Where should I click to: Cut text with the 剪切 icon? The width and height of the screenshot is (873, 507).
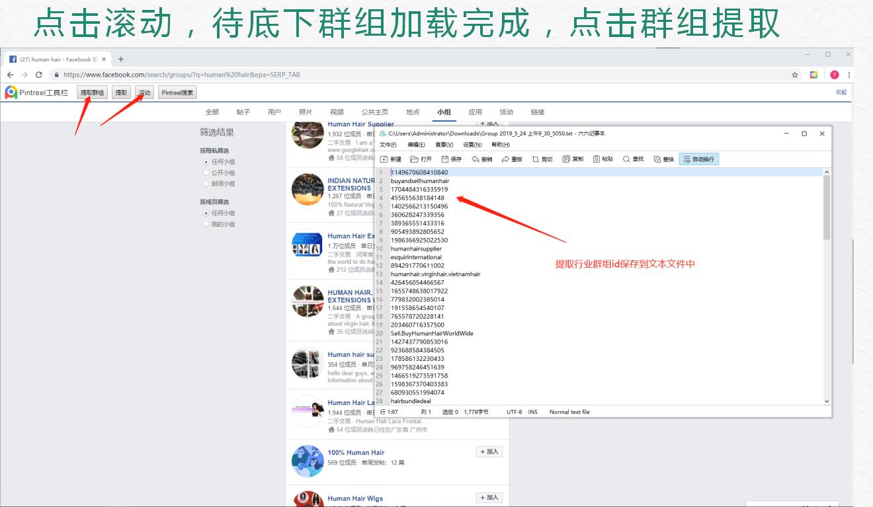541,159
